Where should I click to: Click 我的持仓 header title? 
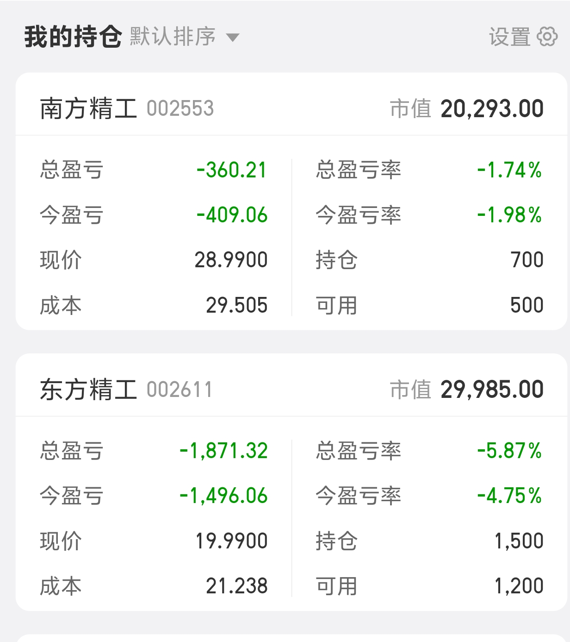point(73,37)
